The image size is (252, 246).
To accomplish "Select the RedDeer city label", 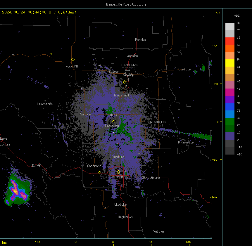I will point(129,75).
